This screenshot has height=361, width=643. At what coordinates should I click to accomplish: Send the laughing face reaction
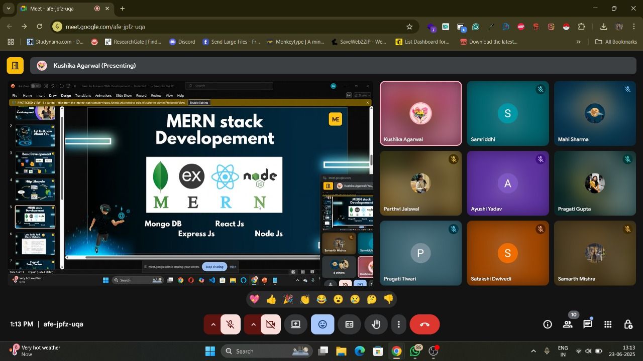pos(321,299)
